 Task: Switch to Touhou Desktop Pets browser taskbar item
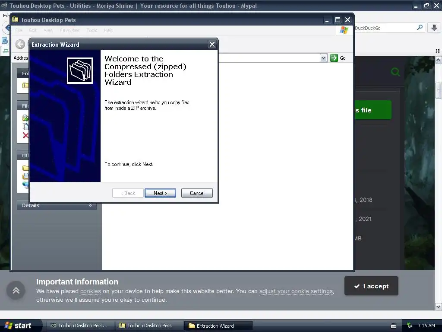coord(80,326)
